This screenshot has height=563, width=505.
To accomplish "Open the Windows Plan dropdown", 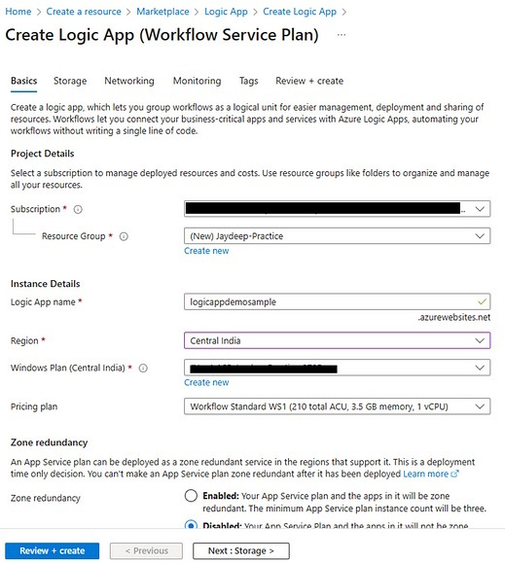I will coord(337,368).
